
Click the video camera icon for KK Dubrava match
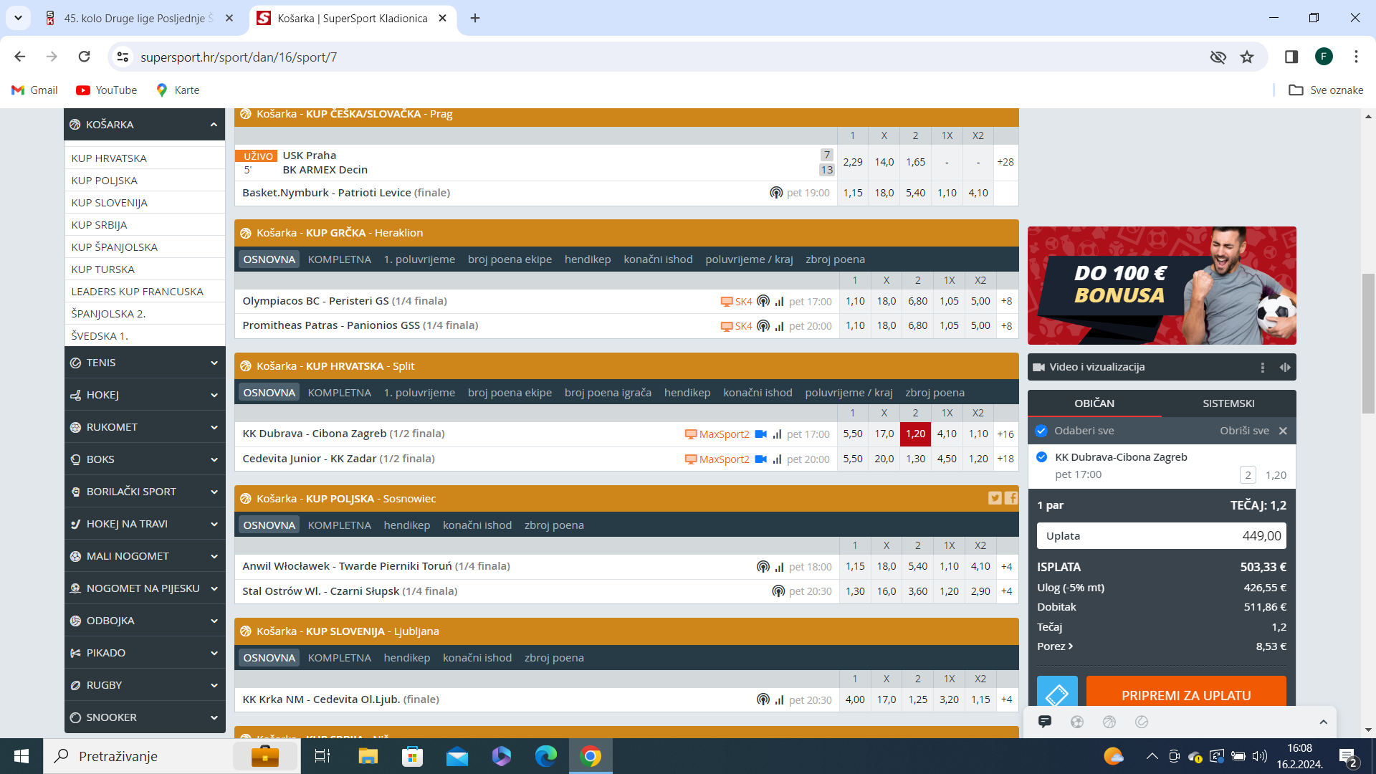[761, 434]
